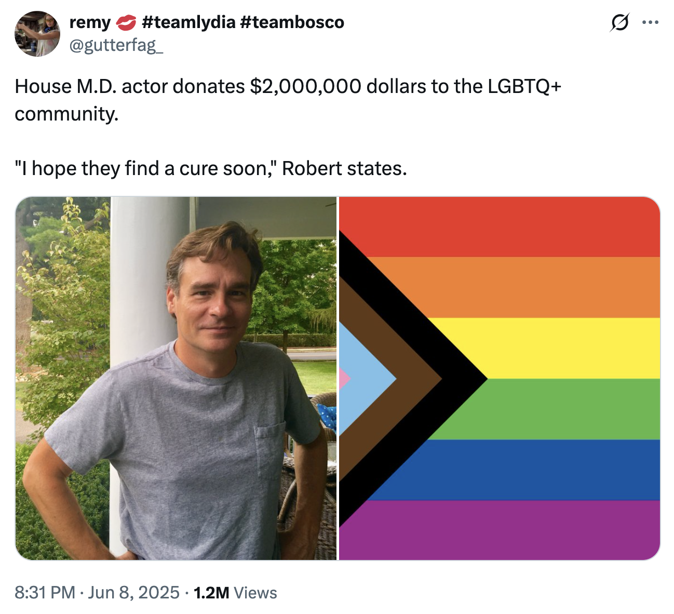Click the 1.2M Views count
674x614 pixels.
coord(235,592)
